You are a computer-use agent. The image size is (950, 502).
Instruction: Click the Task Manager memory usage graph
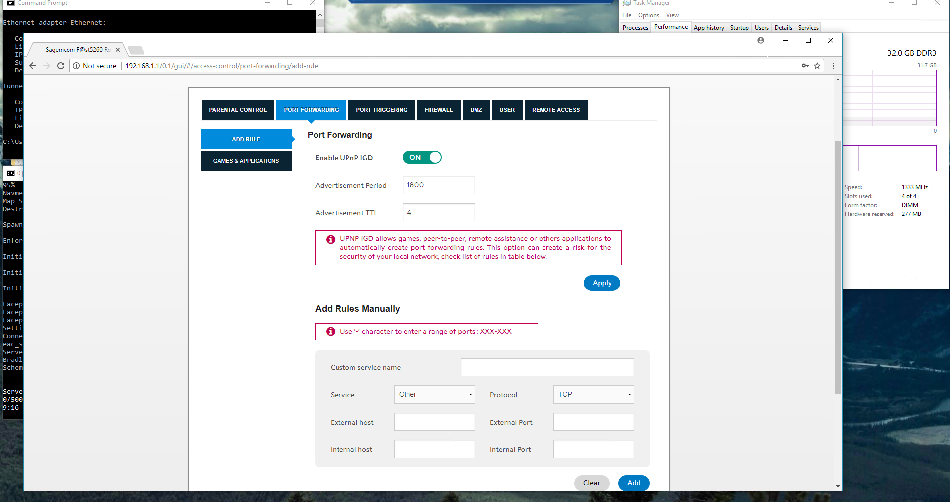[889, 98]
